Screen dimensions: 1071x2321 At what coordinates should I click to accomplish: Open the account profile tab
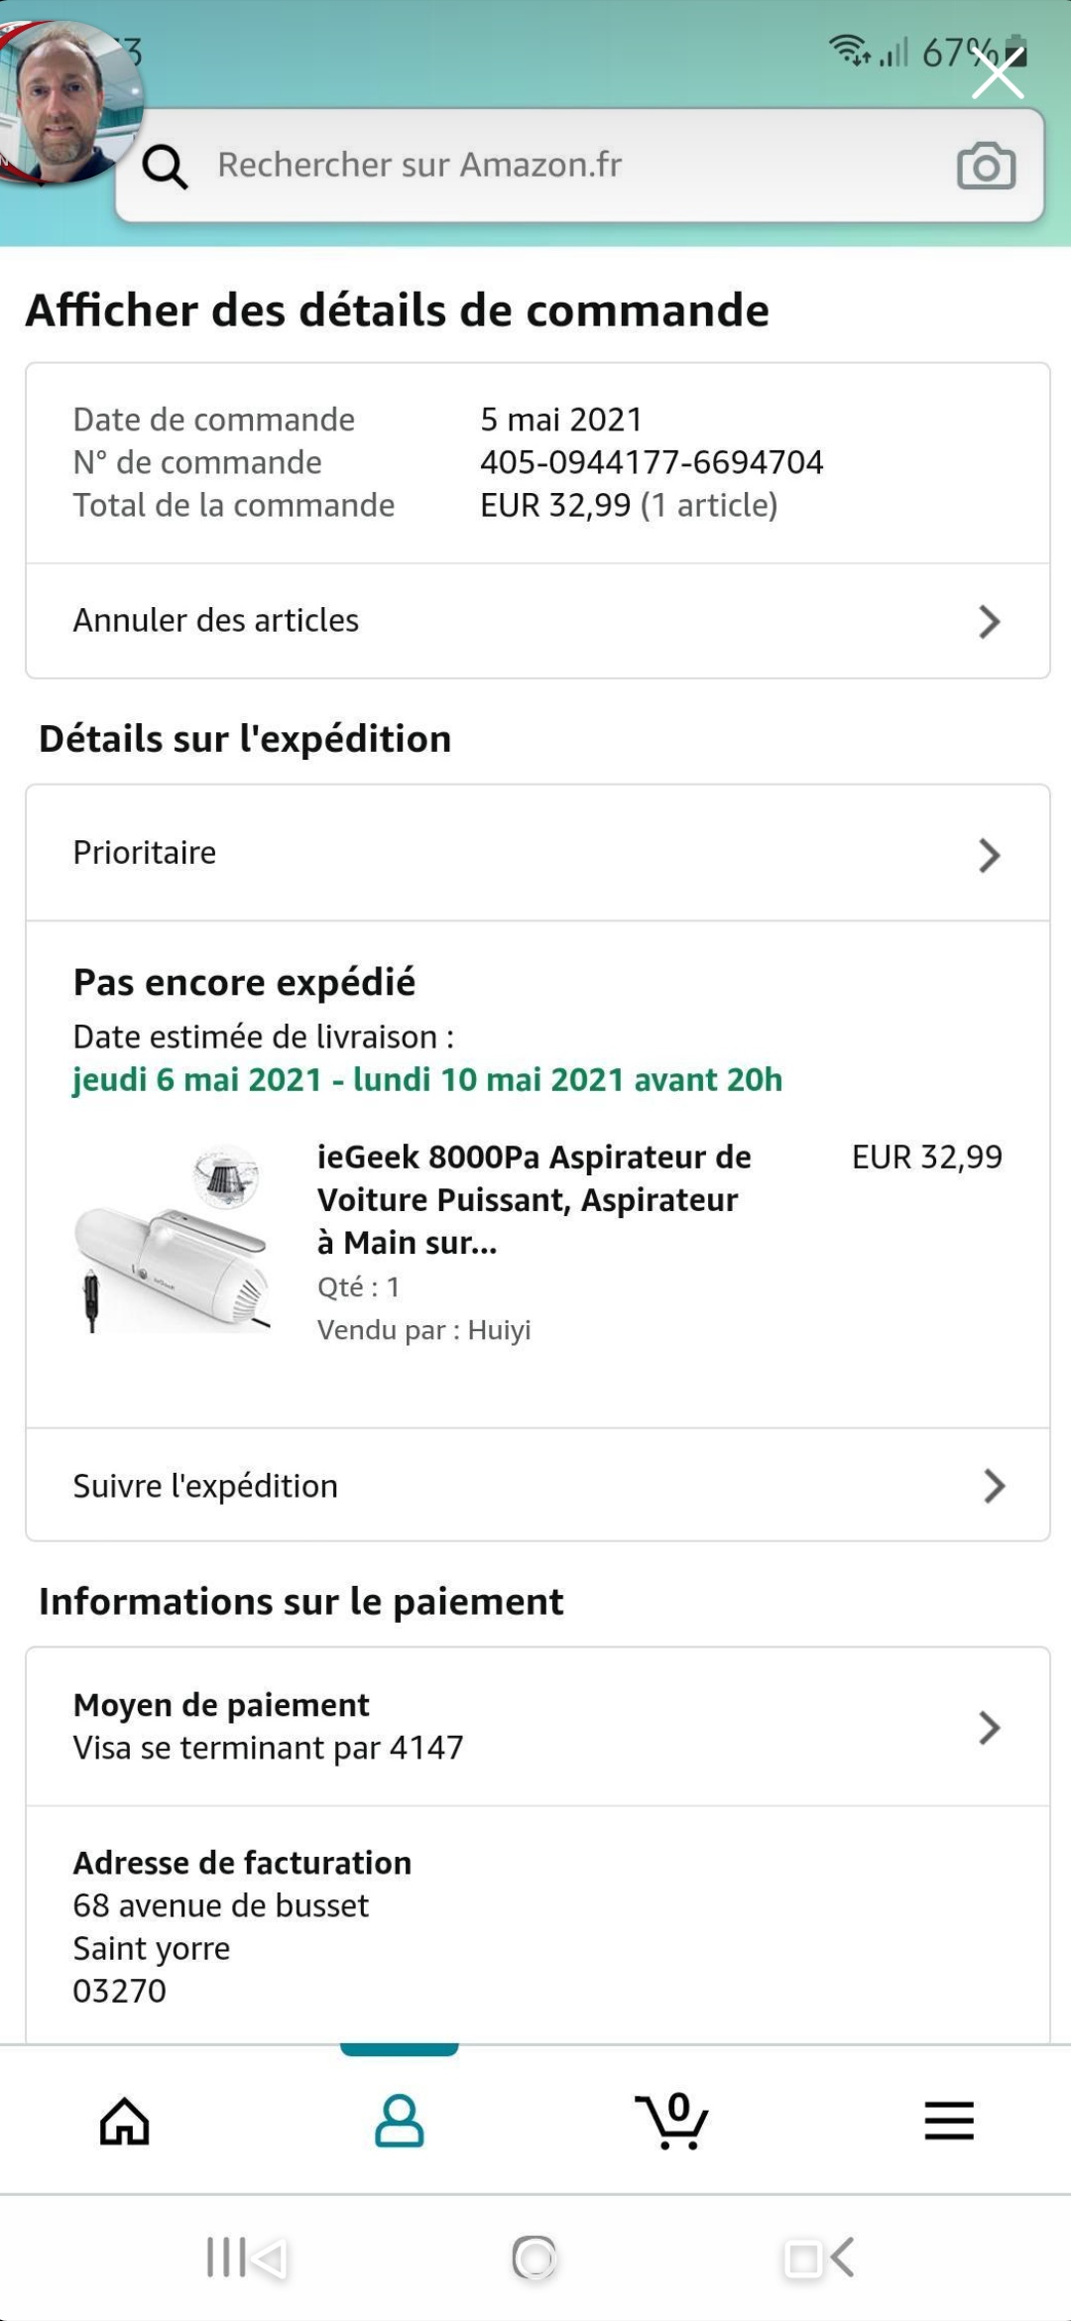[399, 2122]
